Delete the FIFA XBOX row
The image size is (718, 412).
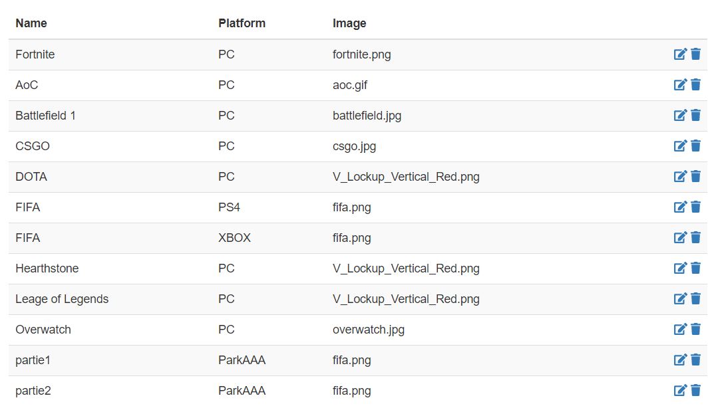point(695,237)
